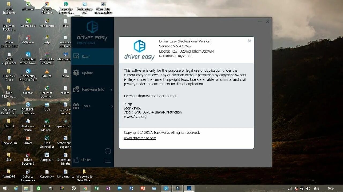343x192 pixels.
Task: Open PowerPoint from the taskbar
Action: pos(143,188)
